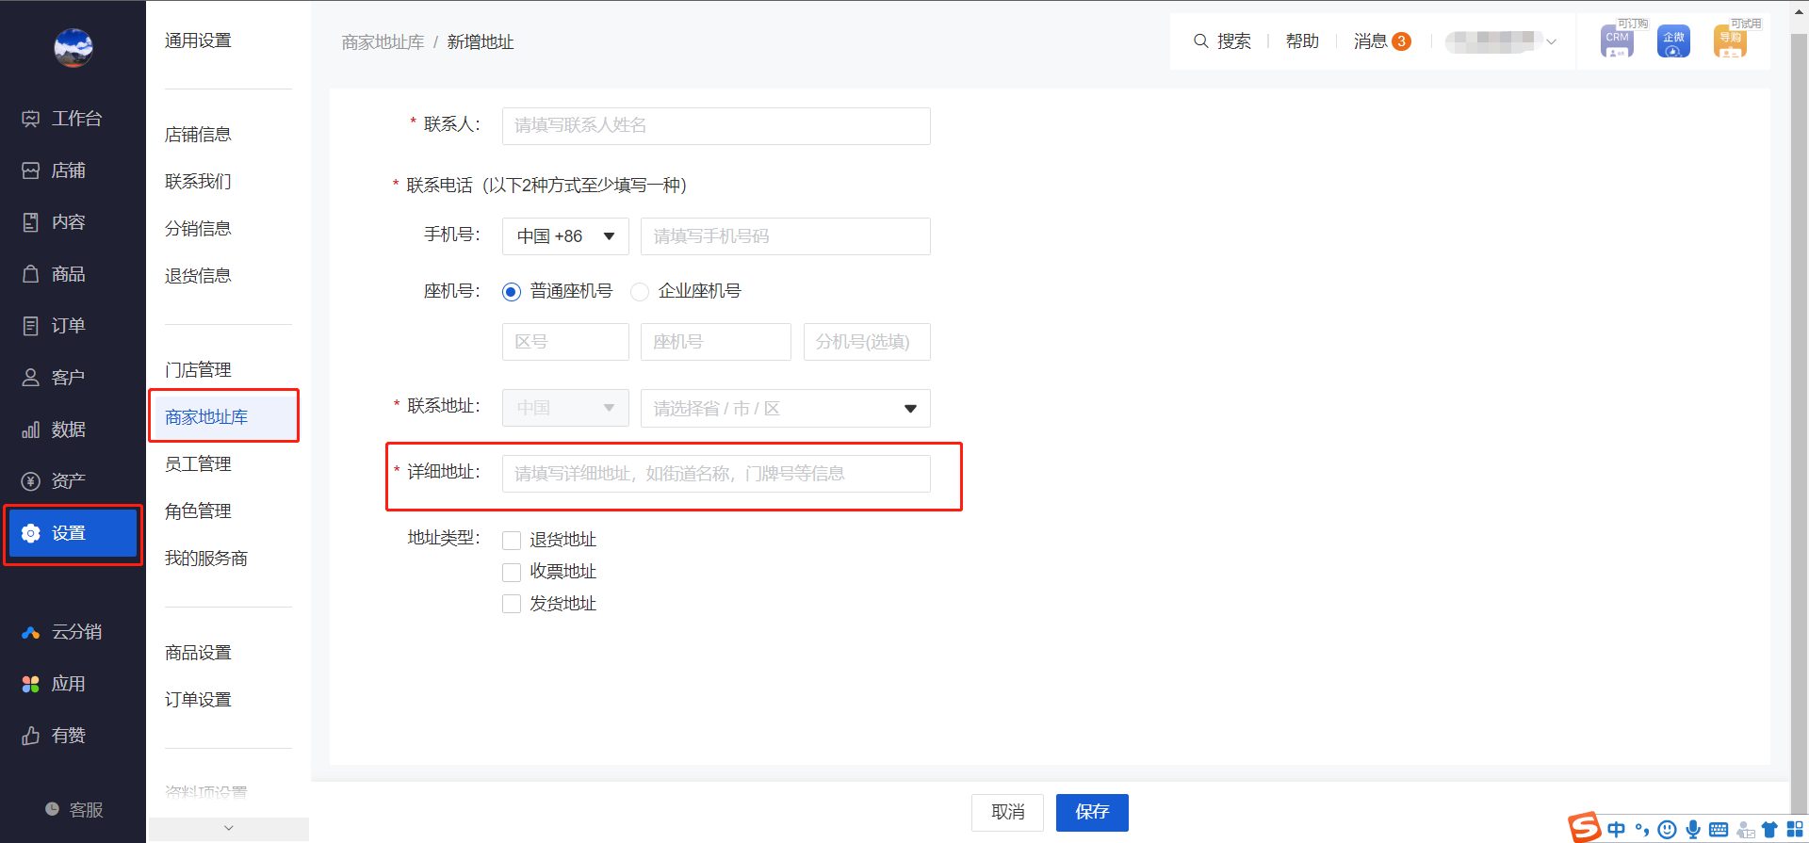Go to 客户 in the sidebar
The height and width of the screenshot is (843, 1809).
(54, 378)
